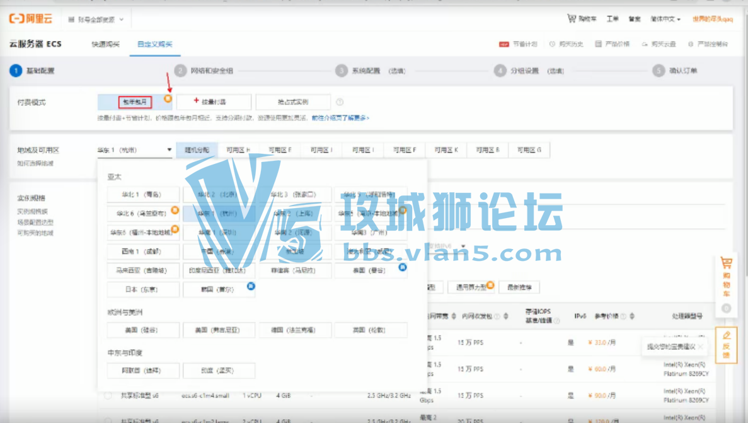The height and width of the screenshot is (423, 748).
Task: Choose region 华北 3 (张家口)
Action: pyautogui.click(x=295, y=194)
